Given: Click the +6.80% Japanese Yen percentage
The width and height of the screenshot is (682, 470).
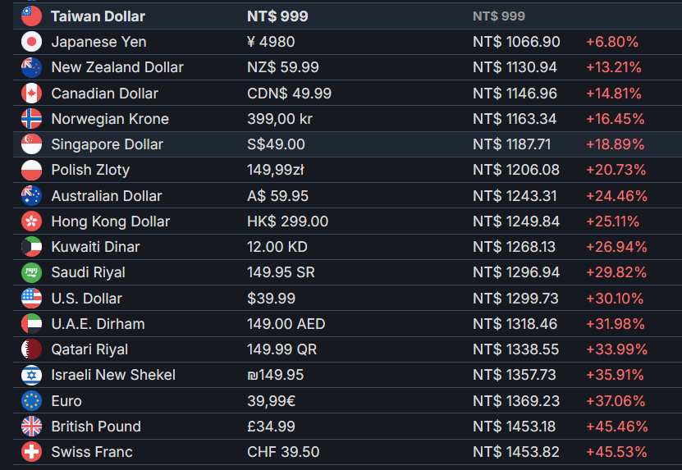Looking at the screenshot, I should click(x=612, y=42).
